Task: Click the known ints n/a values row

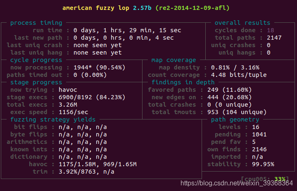Action: (x=83, y=150)
